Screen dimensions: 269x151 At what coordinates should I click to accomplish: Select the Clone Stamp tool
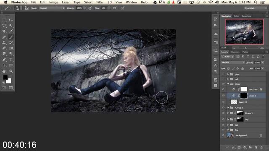tap(4, 43)
